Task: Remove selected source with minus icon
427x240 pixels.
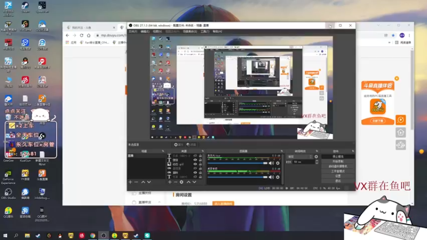Action: click(x=176, y=182)
